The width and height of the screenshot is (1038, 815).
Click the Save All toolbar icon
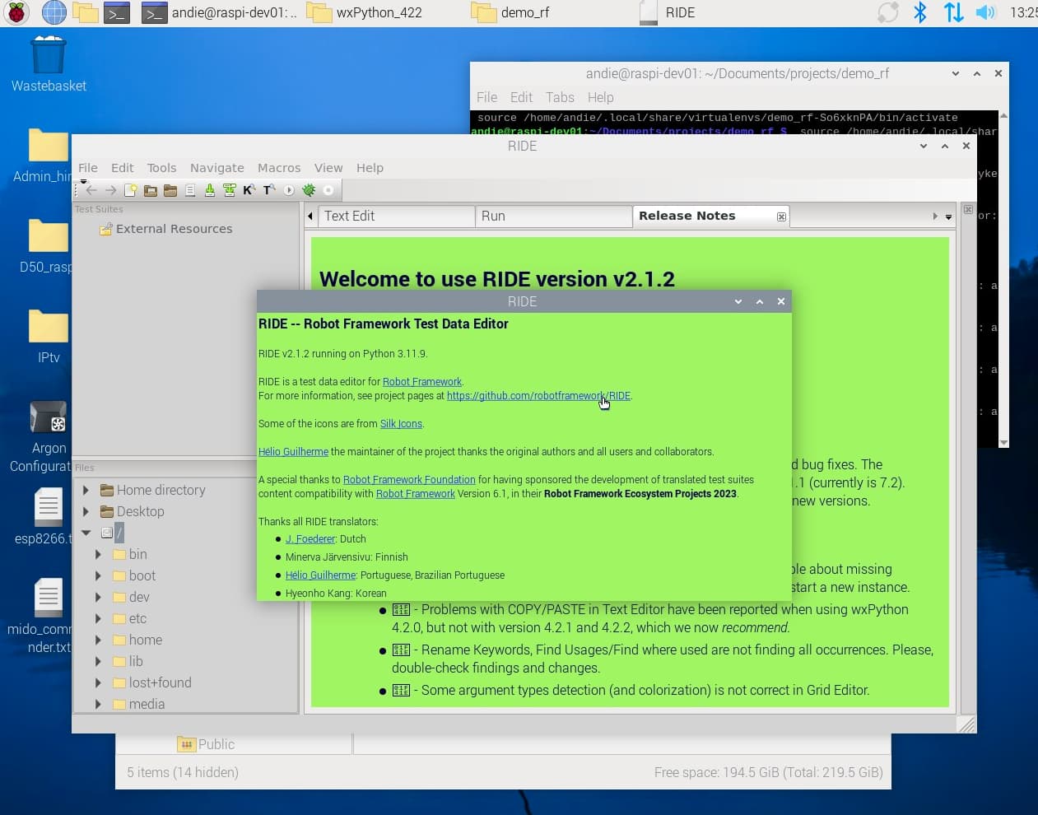(x=229, y=190)
